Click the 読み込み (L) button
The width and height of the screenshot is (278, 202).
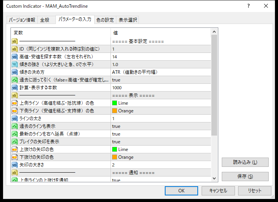tap(245, 162)
